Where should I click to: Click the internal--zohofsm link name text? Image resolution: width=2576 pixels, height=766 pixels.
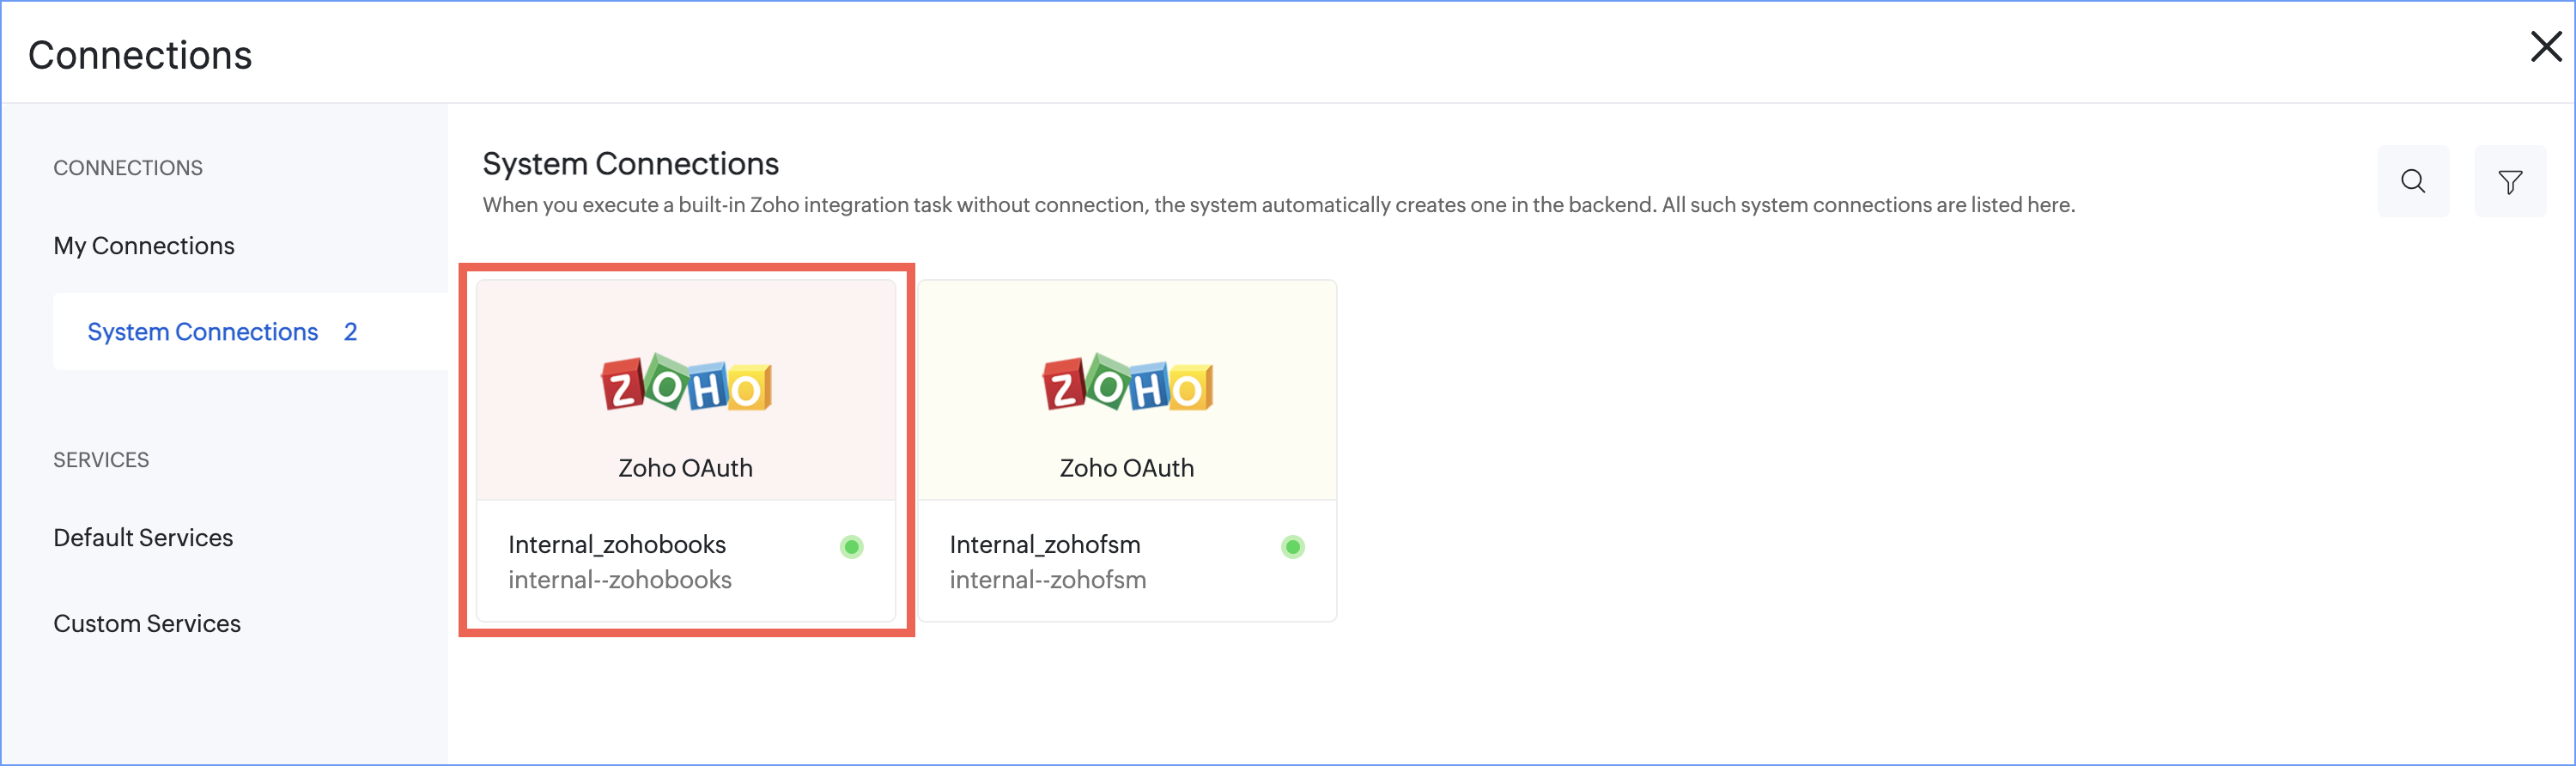pyautogui.click(x=1047, y=580)
